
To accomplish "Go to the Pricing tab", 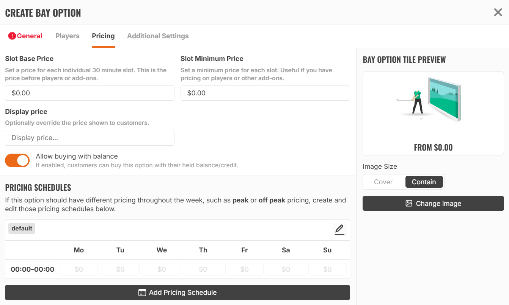I will point(103,36).
